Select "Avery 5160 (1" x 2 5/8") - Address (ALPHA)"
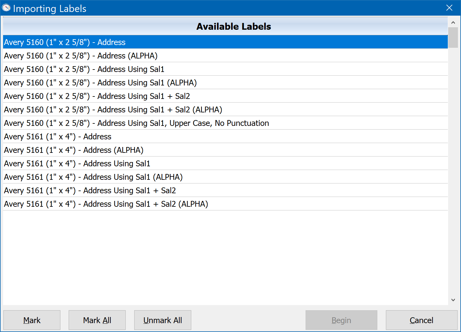 click(226, 55)
